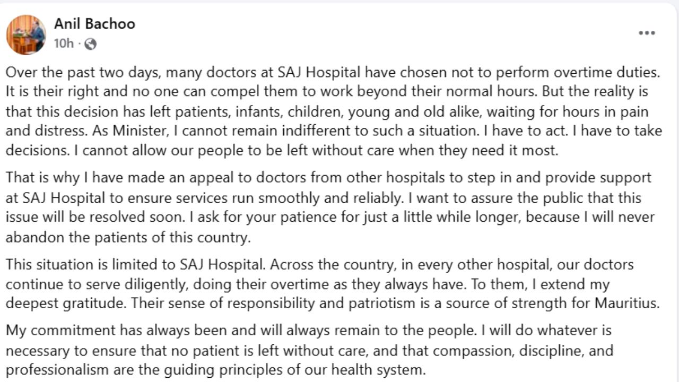Open the Anil Bachoo profile name link
The width and height of the screenshot is (679, 382).
[x=94, y=23]
